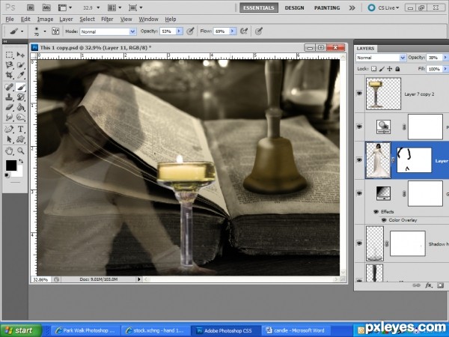Switch to the Essentials workspace

click(x=259, y=7)
